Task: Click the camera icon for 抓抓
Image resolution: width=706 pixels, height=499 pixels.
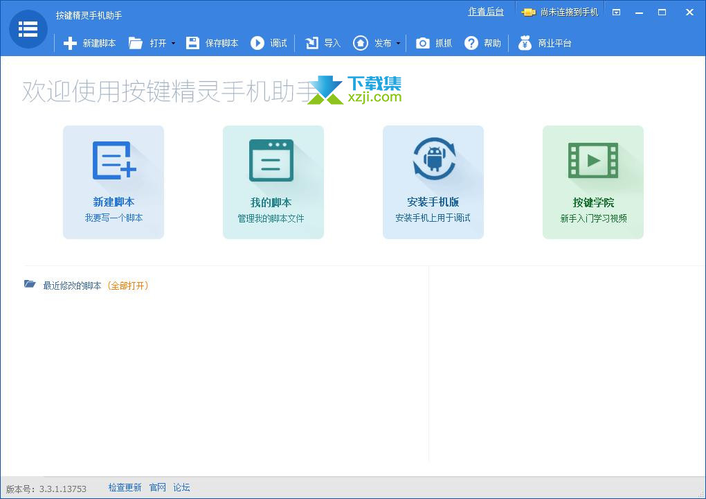Action: (422, 43)
